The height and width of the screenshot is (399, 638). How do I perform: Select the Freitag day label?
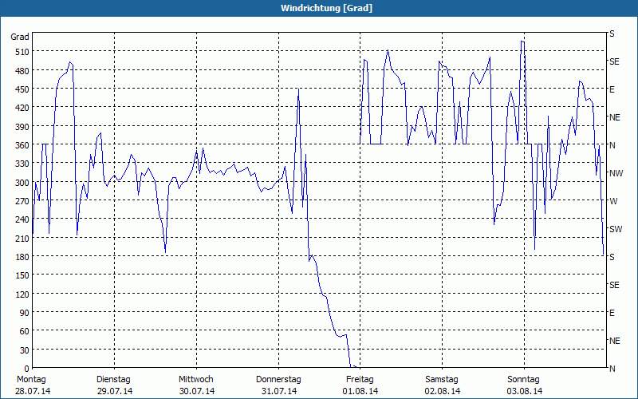click(360, 380)
